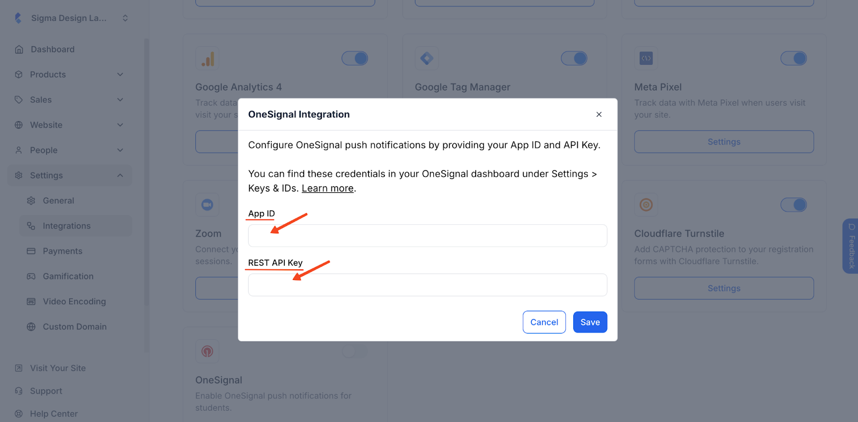The height and width of the screenshot is (422, 858).
Task: Select the Integrations icon in sidebar
Action: [31, 225]
